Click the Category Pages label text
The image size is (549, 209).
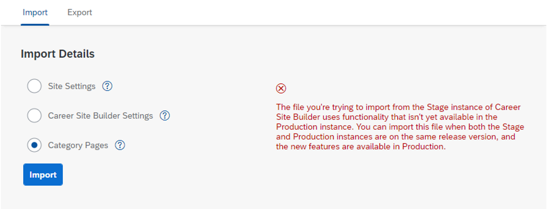pos(78,145)
